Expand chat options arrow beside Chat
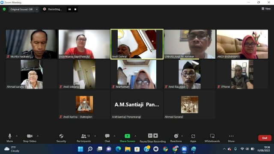This screenshot has height=154, width=274. tap(114, 136)
